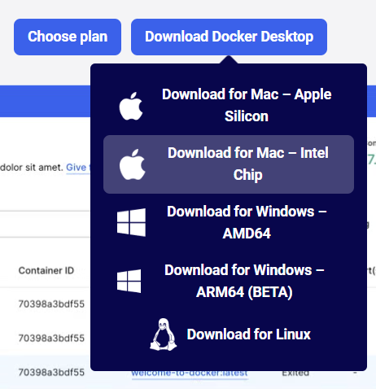This screenshot has height=389, width=376.
Task: Click the Apple icon beside Apple Silicon
Action: pos(131,106)
